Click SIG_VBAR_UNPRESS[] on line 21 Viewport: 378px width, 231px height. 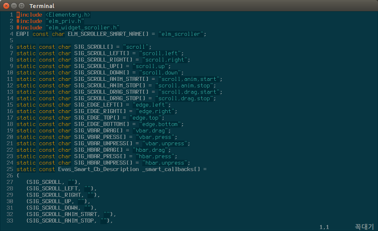103,143
